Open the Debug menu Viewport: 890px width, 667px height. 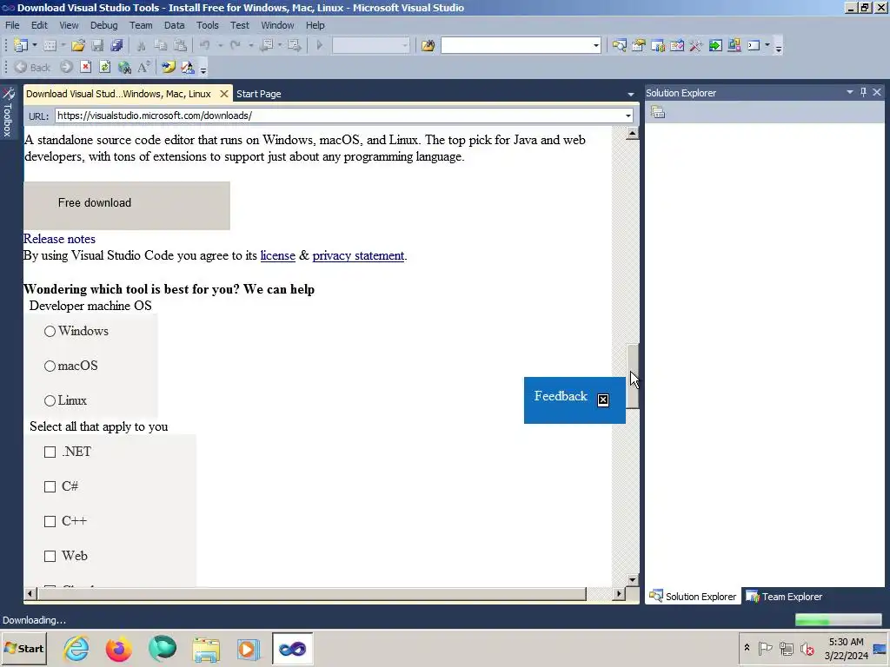[x=104, y=25]
